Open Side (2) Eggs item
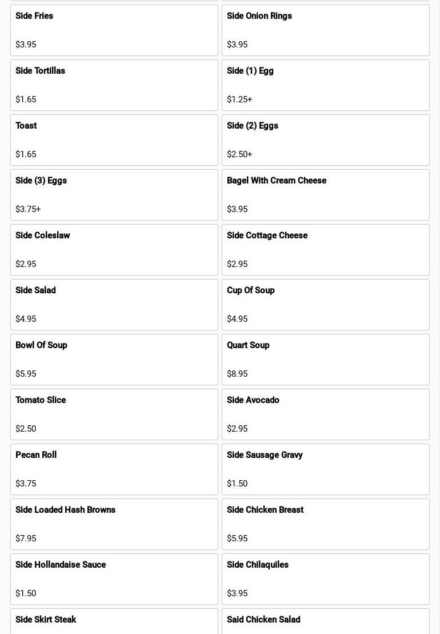This screenshot has width=440, height=634. [x=325, y=140]
